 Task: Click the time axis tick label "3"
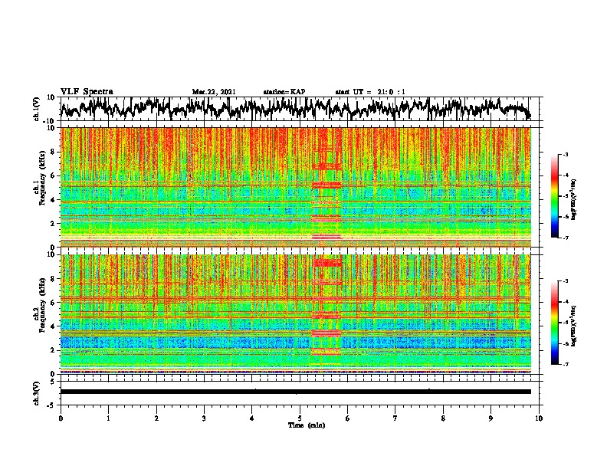(204, 418)
